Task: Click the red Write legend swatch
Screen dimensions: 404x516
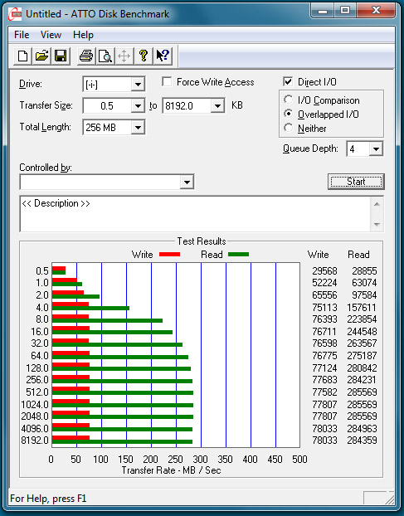Action: click(170, 255)
